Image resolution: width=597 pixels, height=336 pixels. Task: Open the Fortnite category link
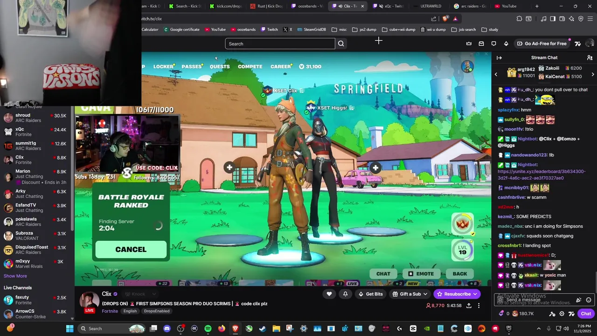click(110, 311)
